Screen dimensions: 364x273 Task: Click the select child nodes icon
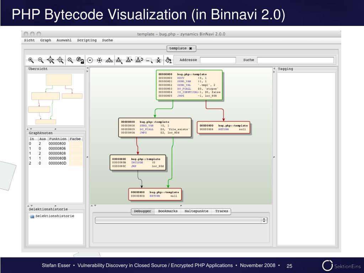(x=119, y=60)
